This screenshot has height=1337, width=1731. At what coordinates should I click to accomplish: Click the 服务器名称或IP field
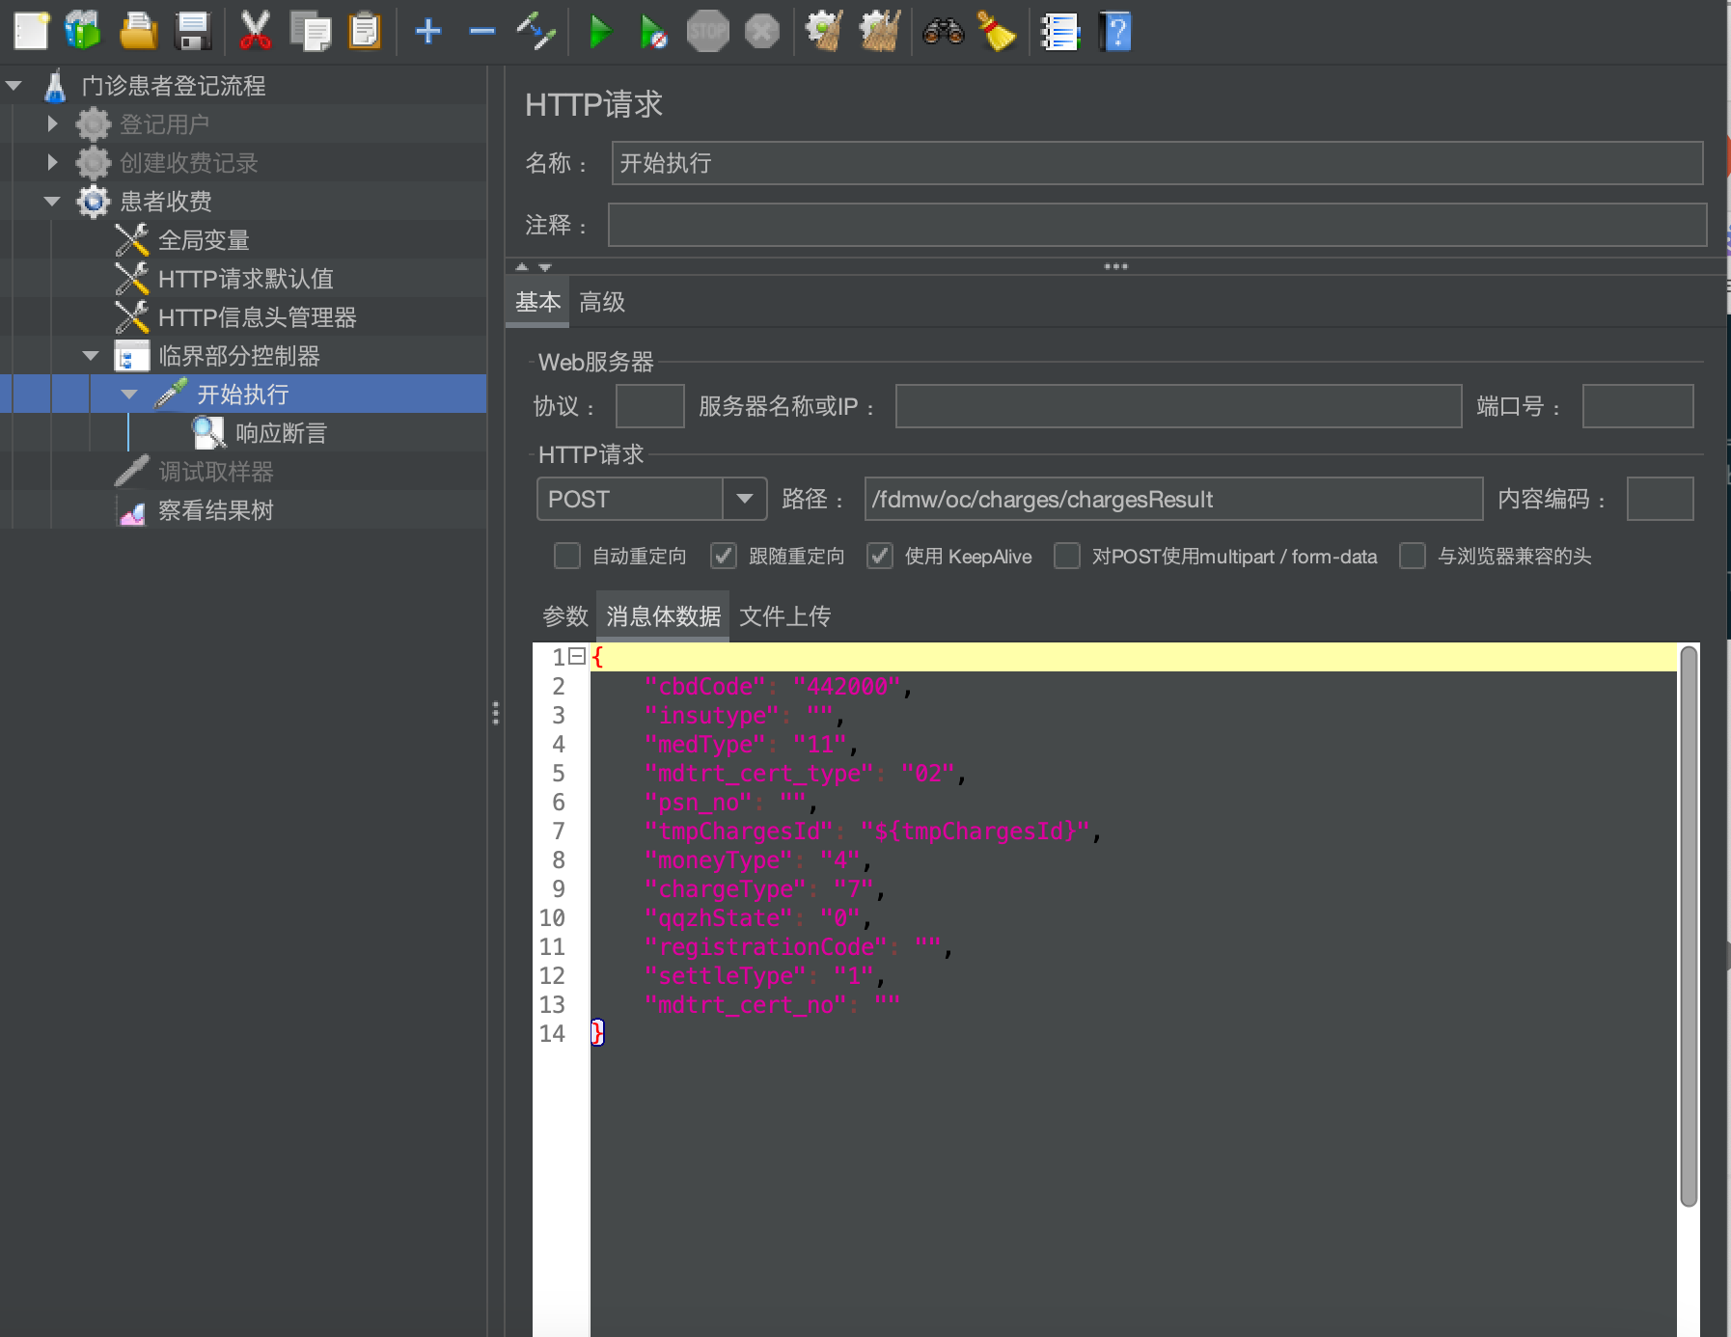(x=1178, y=406)
